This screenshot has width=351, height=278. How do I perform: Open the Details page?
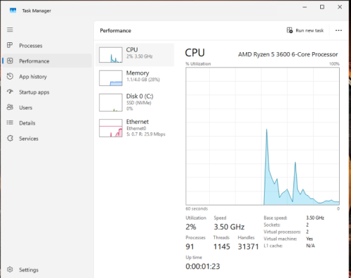[27, 123]
